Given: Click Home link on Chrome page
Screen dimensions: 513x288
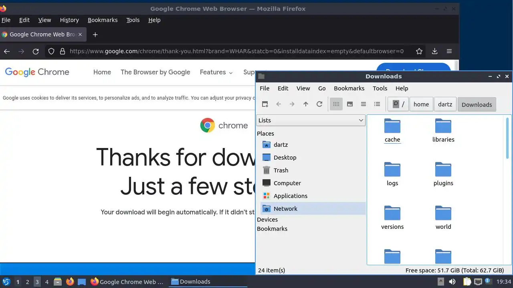Looking at the screenshot, I should (102, 72).
